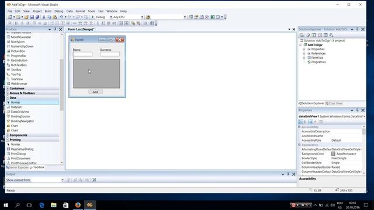The image size is (374, 210).
Task: Select Program.cs in Solution Explorer
Action: click(318, 62)
